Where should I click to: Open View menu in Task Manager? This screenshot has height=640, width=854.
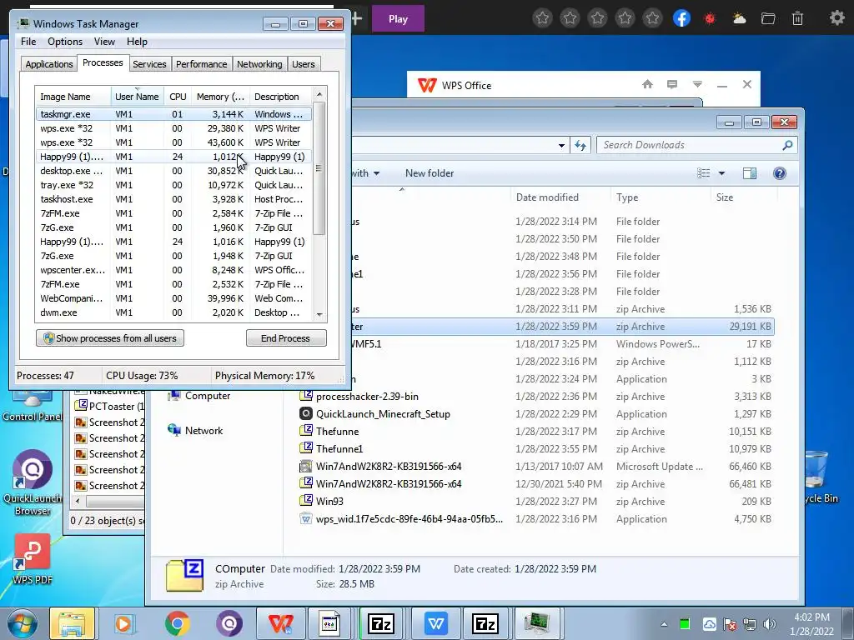(104, 42)
